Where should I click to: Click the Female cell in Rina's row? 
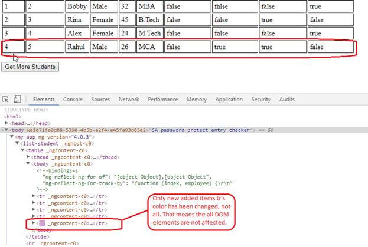click(x=104, y=19)
